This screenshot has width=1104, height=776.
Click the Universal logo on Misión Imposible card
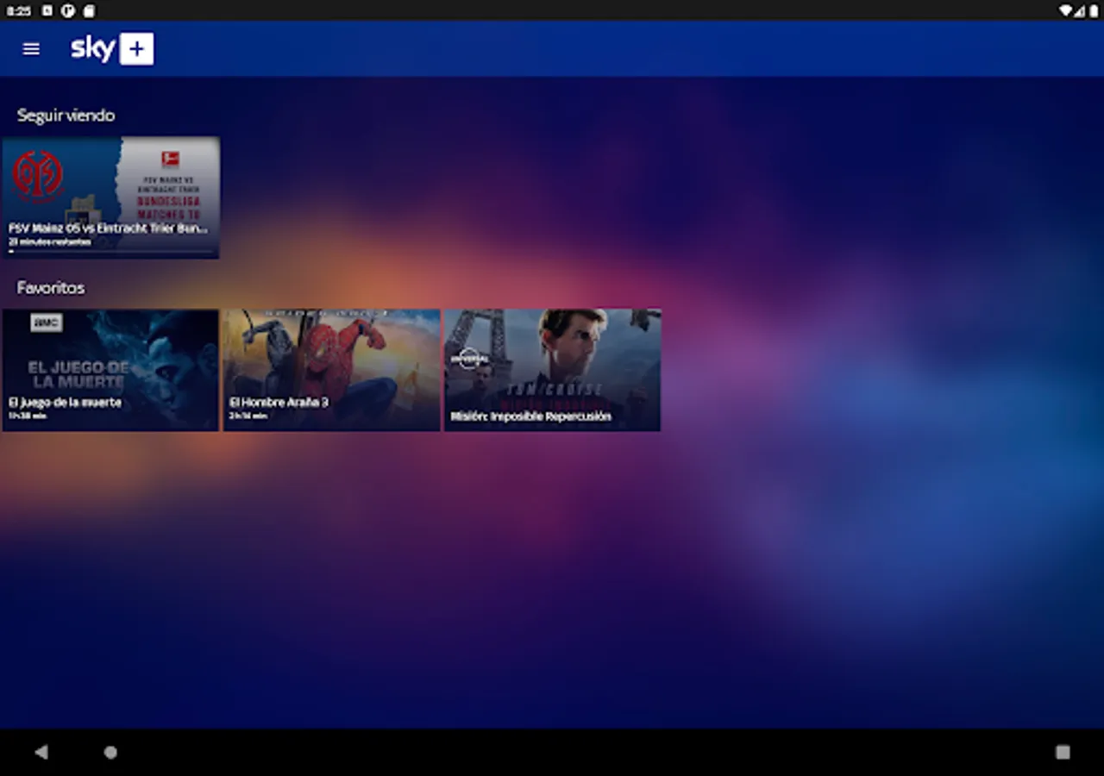[469, 358]
